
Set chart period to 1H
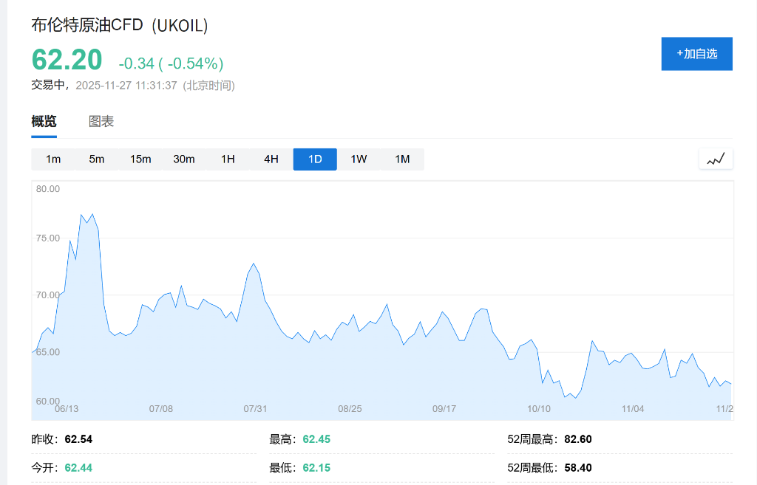(x=228, y=159)
